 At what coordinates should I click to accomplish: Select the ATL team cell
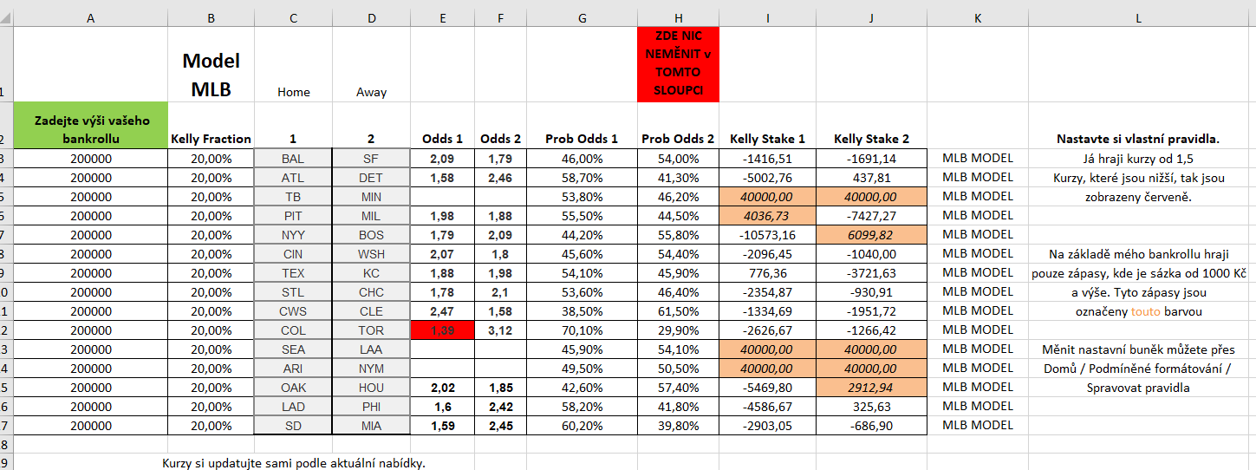tap(293, 178)
